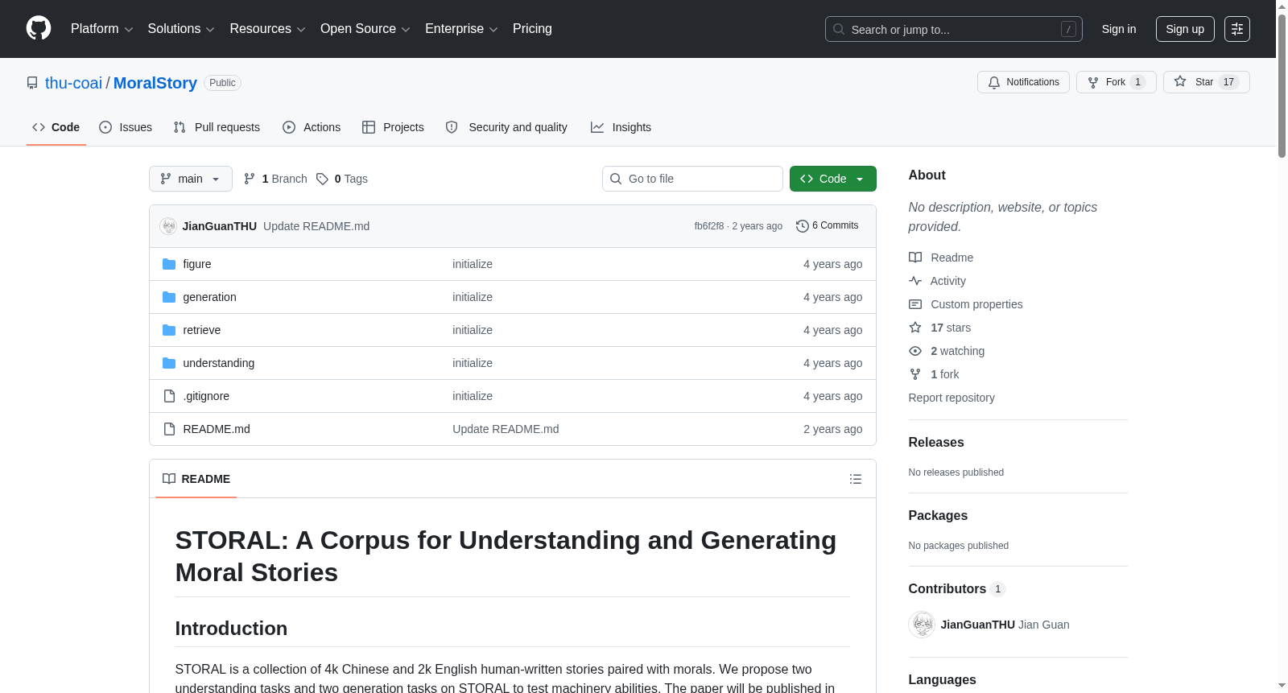Click the retrieve folder icon

169,330
